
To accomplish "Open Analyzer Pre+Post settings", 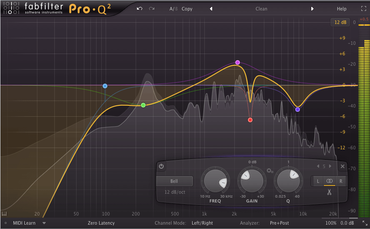I will click(280, 223).
